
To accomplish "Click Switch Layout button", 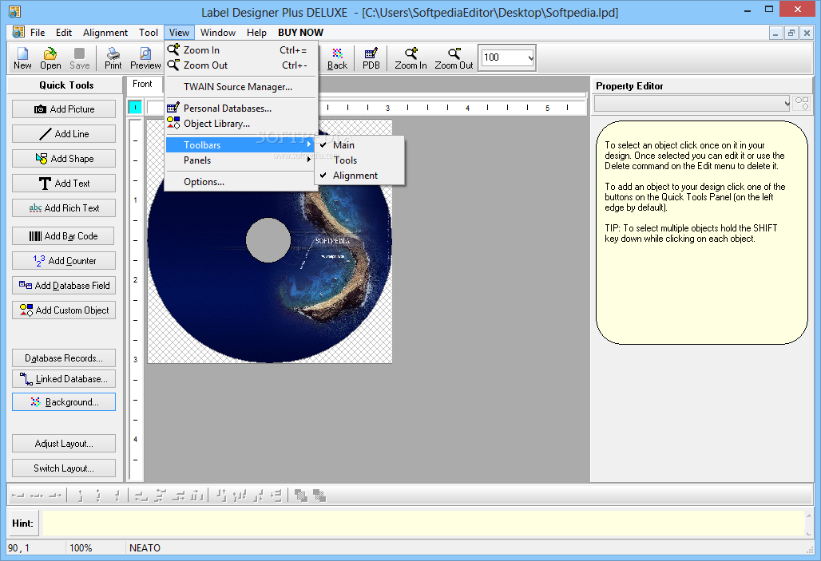I will point(64,468).
